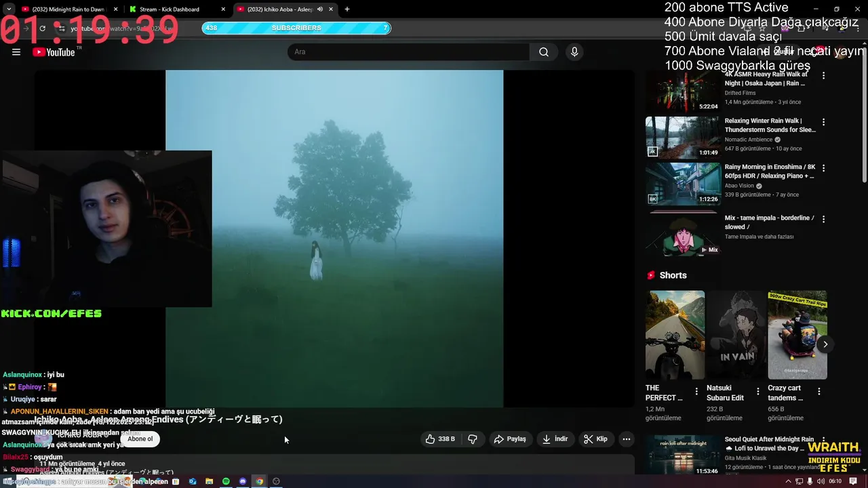Open options for Natsuki Subaru Edit short
This screenshot has height=488, width=868.
(x=758, y=392)
